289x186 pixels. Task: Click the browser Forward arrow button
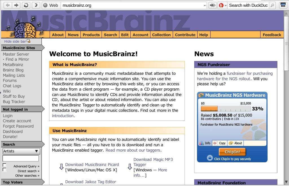(16, 5)
